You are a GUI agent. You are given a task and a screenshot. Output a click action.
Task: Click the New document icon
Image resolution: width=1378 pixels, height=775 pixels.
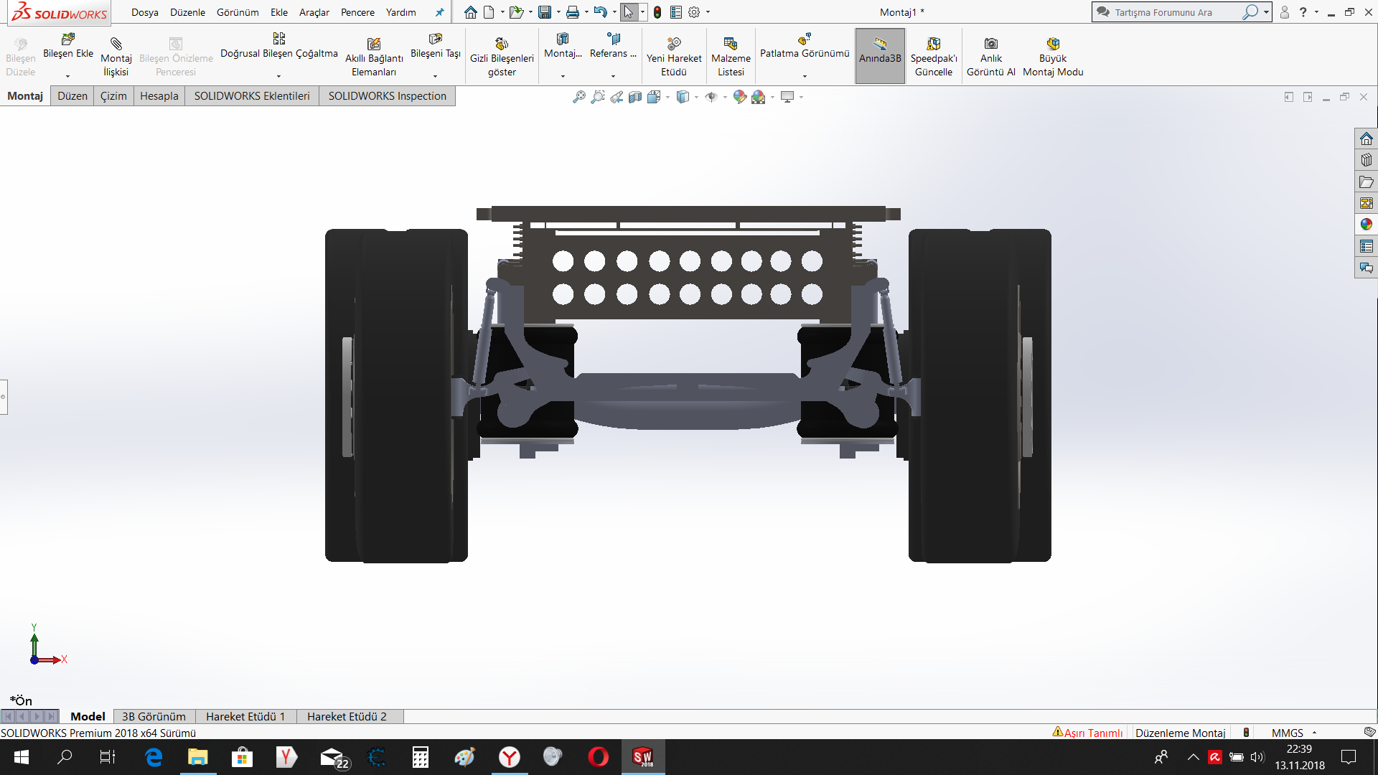(489, 12)
